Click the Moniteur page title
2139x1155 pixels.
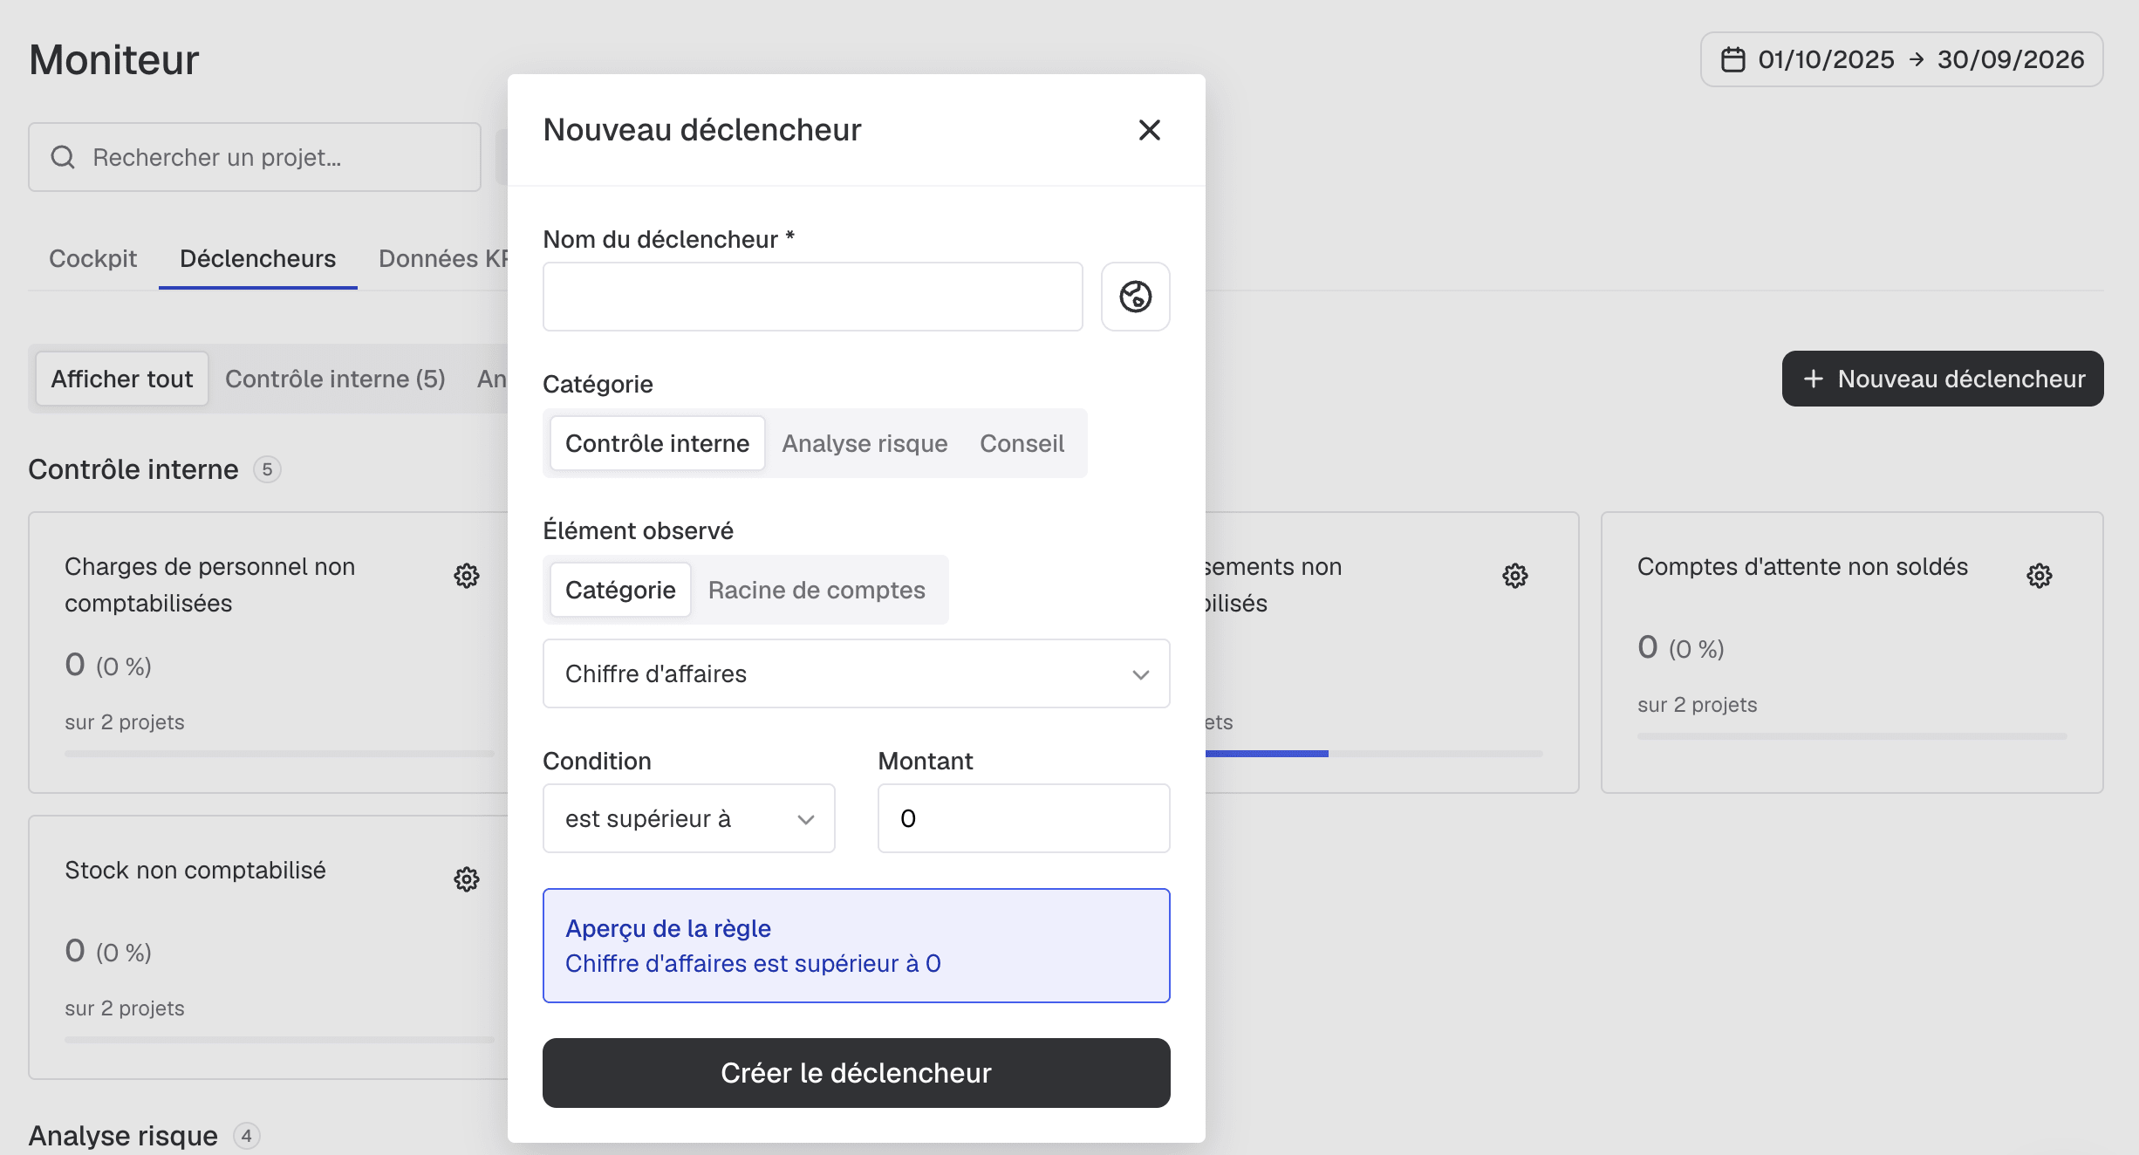coord(114,59)
